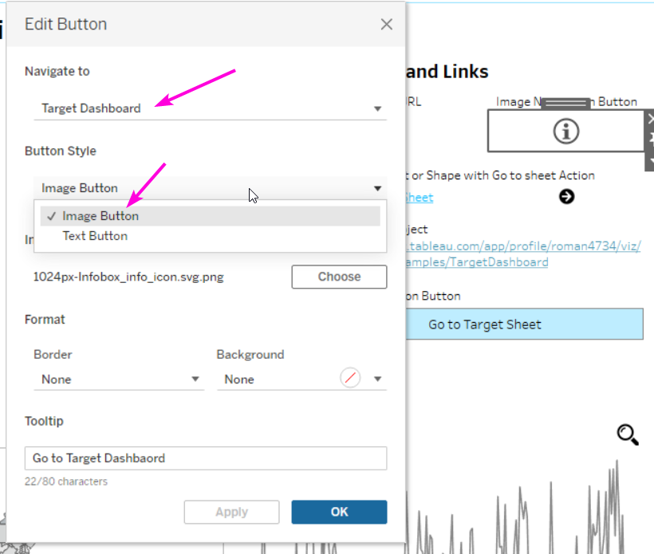Screen dimensions: 654x554
Task: Grab the drag handle above info button
Action: coord(565,103)
